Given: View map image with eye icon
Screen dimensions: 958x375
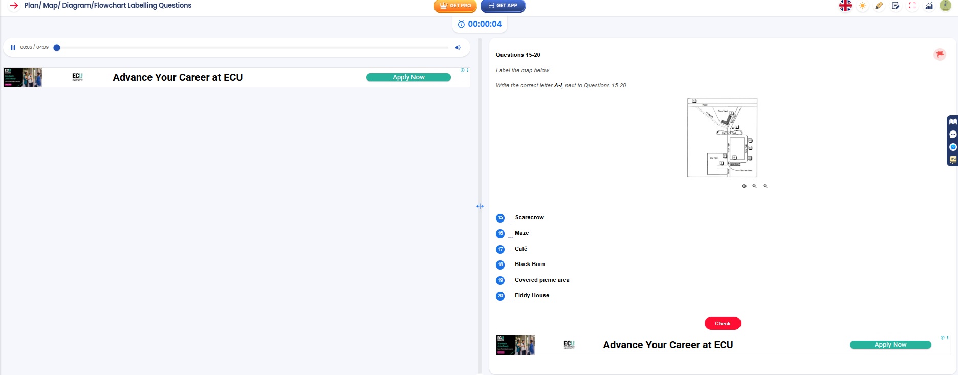Looking at the screenshot, I should (x=744, y=186).
